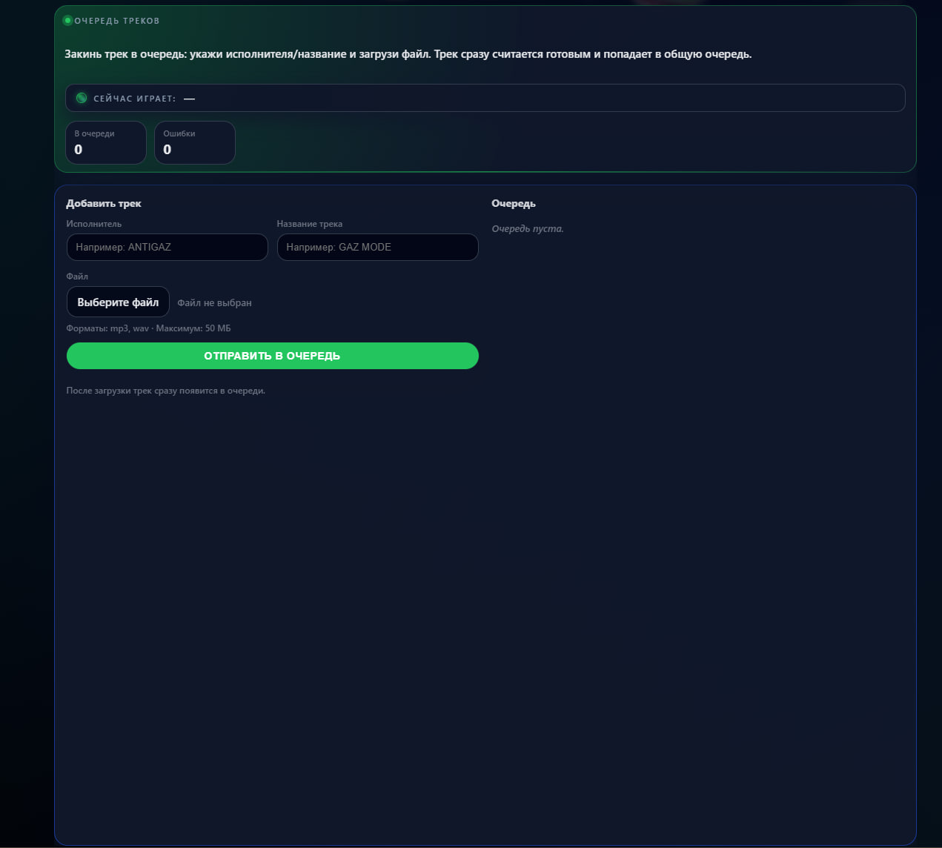Click the Добавить трек section heading

click(x=104, y=204)
